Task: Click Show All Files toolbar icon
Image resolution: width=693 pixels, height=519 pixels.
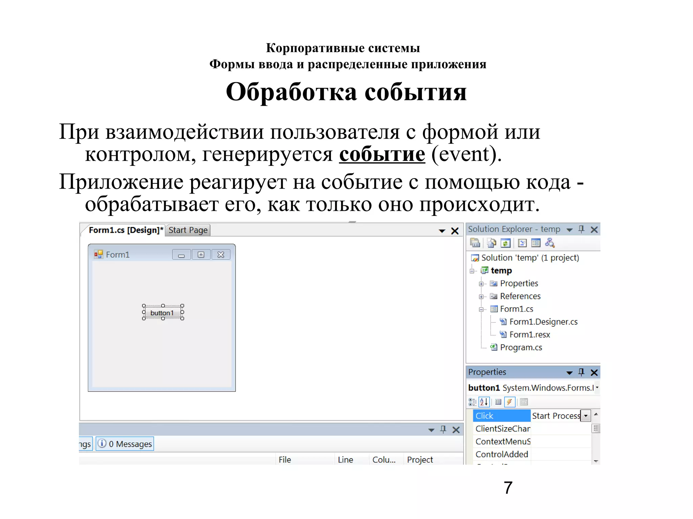Action: [492, 243]
